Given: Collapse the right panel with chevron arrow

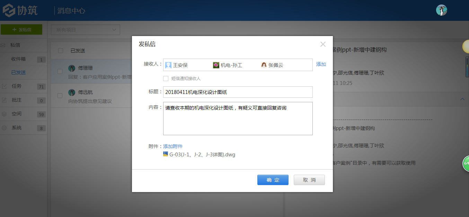Looking at the screenshot, I should coord(462,99).
